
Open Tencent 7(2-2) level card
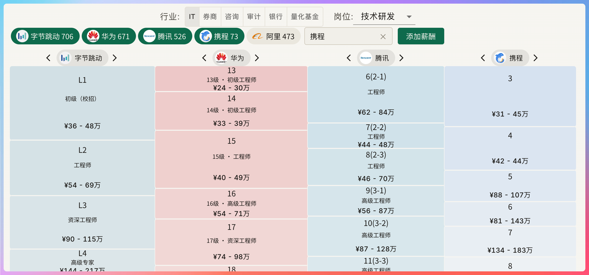376,136
